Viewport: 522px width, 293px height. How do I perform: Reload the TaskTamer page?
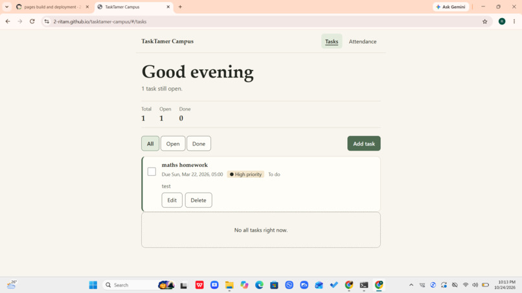pyautogui.click(x=32, y=21)
